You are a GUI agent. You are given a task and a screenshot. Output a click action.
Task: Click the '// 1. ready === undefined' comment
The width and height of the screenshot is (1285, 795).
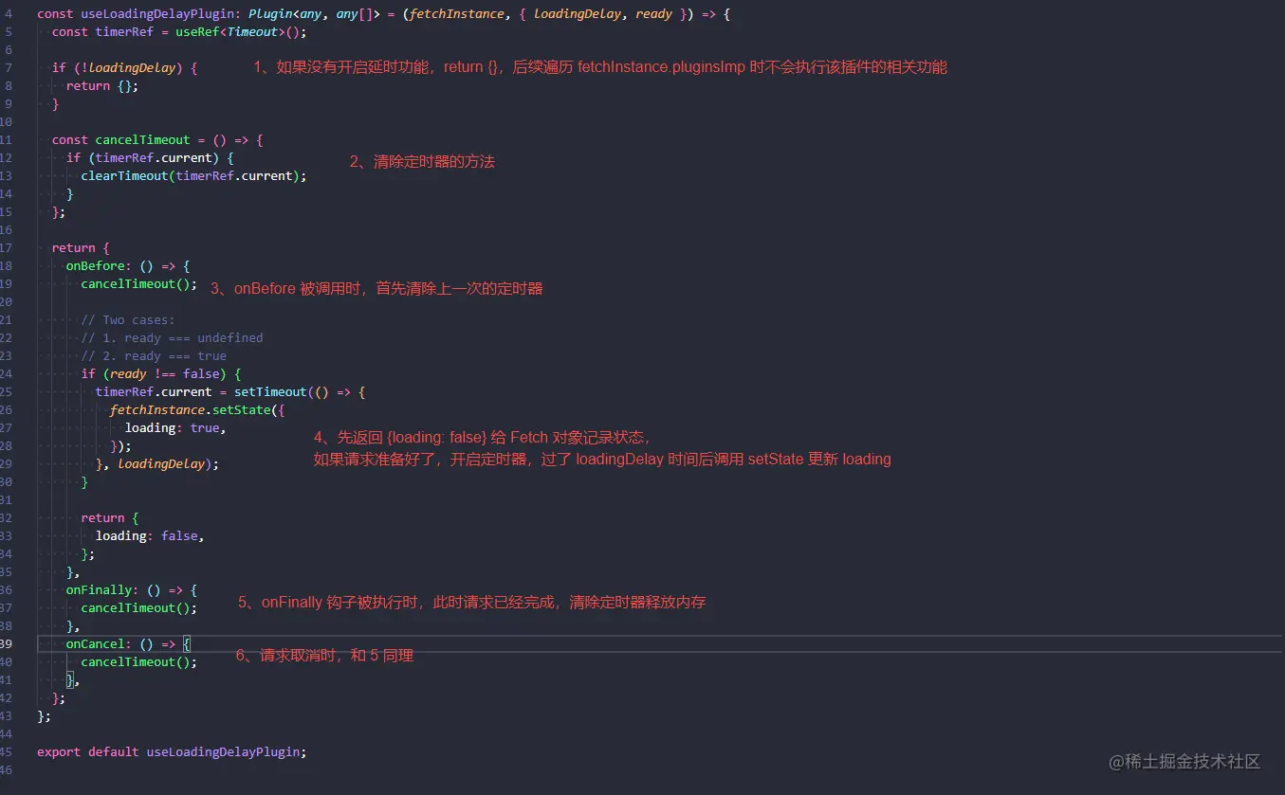click(172, 338)
